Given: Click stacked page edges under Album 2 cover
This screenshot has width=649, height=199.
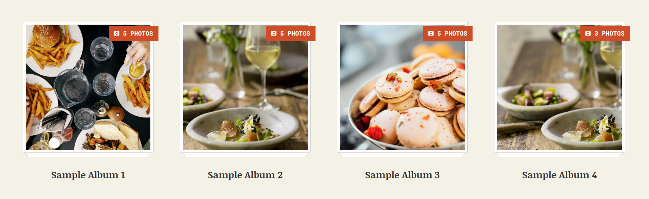Looking at the screenshot, I should [x=245, y=155].
